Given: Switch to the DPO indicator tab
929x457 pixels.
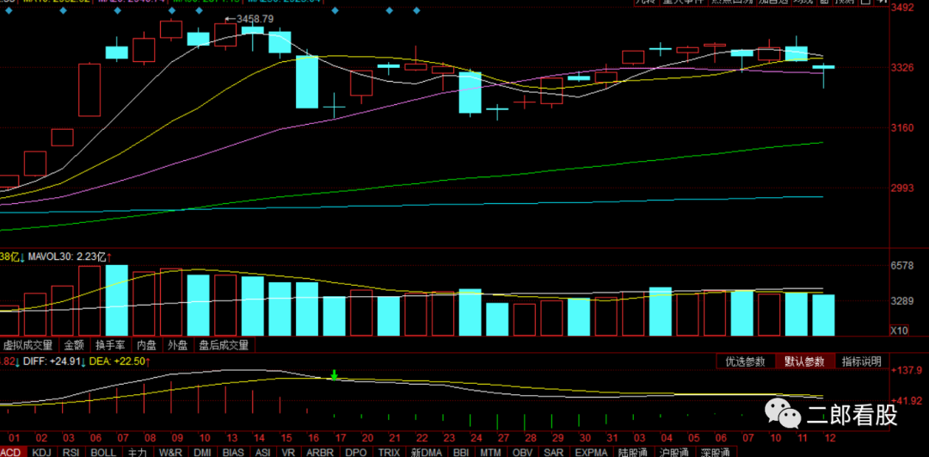Looking at the screenshot, I should click(357, 452).
